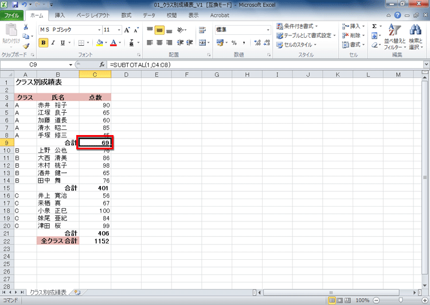Click the formula bar with SUBTOTAL formula

click(x=265, y=65)
